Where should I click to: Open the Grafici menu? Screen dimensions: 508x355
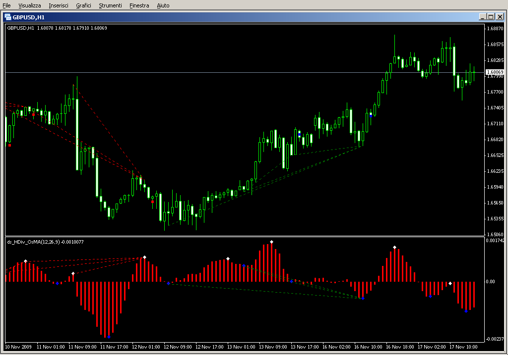pyautogui.click(x=83, y=5)
